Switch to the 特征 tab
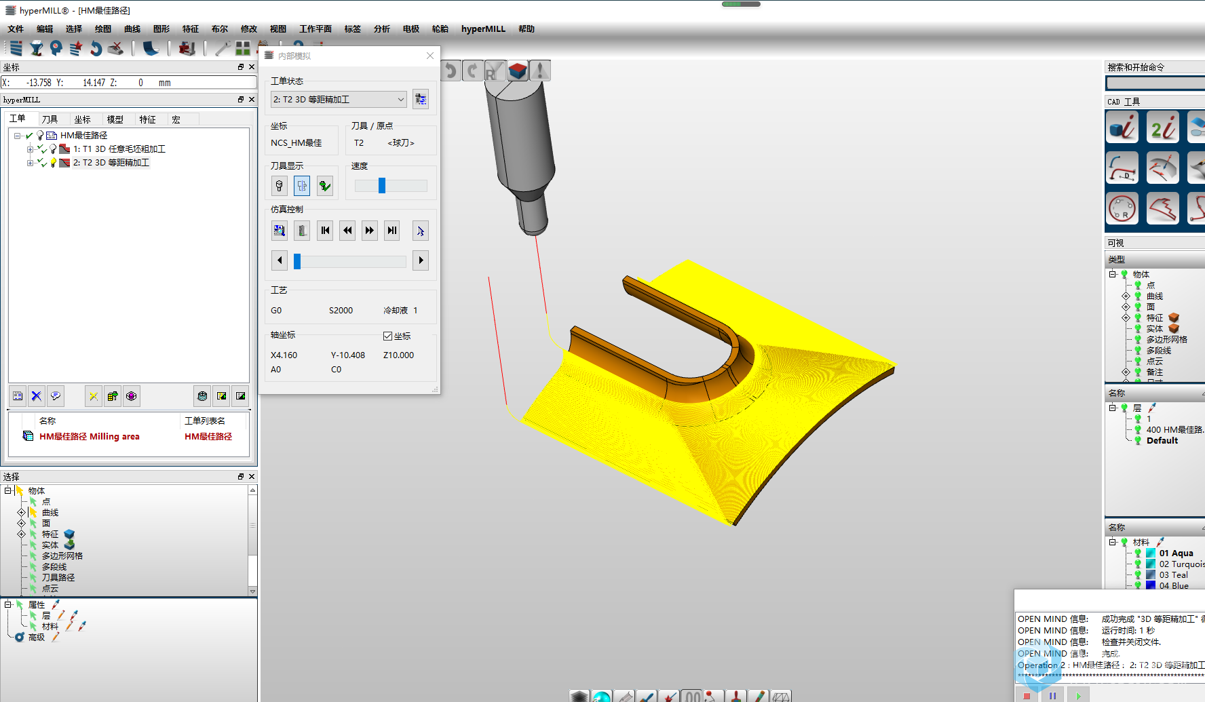The width and height of the screenshot is (1205, 702). point(147,119)
